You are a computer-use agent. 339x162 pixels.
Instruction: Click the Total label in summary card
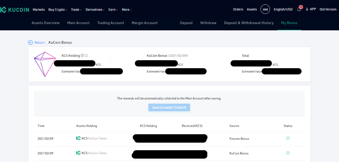click(x=245, y=56)
